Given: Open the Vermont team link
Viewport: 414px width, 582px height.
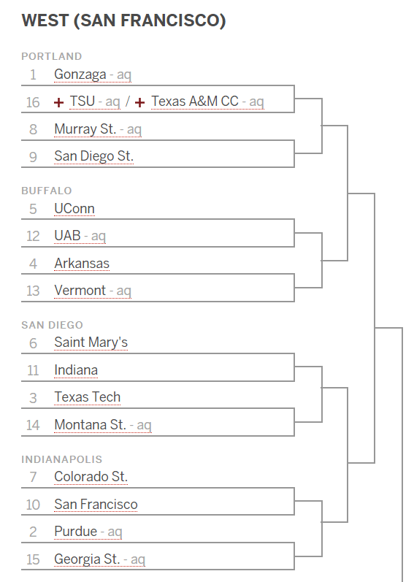Looking at the screenshot, I should [x=80, y=291].
